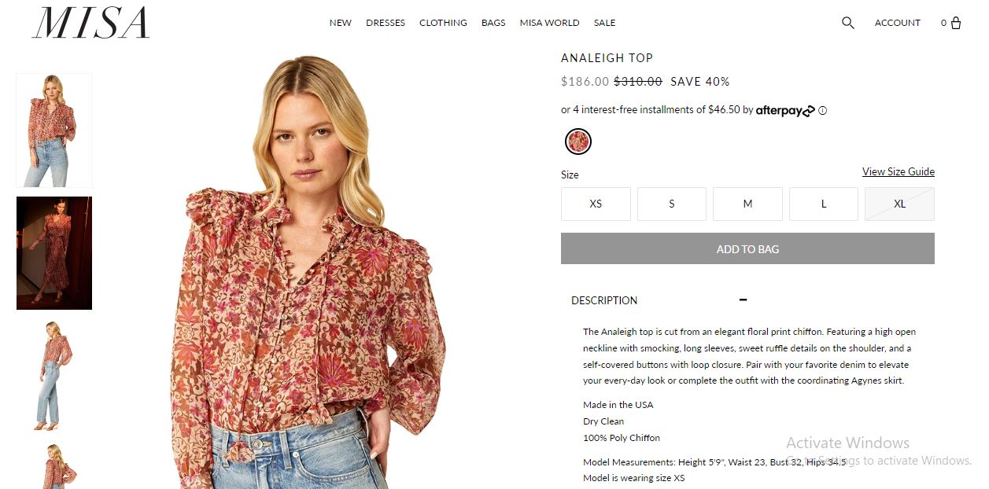The width and height of the screenshot is (989, 489).
Task: Open the MISA World menu
Action: pos(549,23)
